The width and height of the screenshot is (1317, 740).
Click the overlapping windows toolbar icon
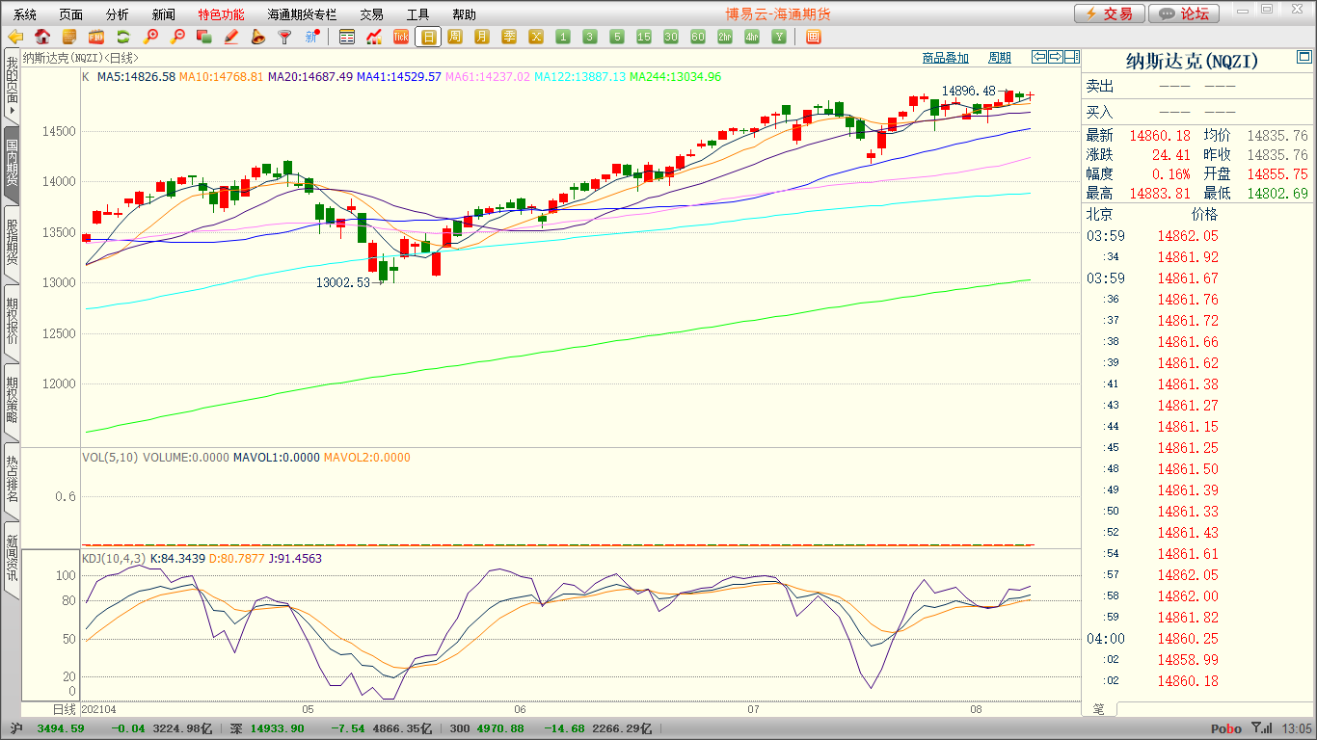pos(203,37)
